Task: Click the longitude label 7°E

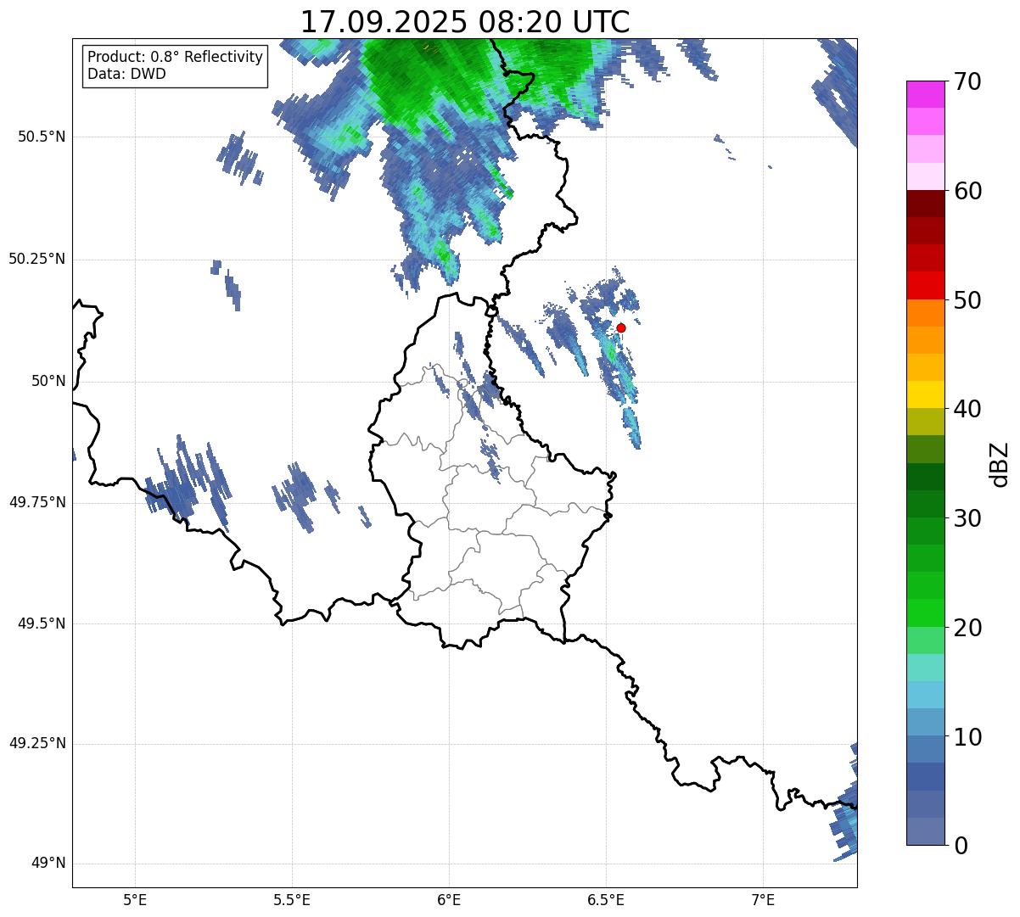Action: pos(763,900)
